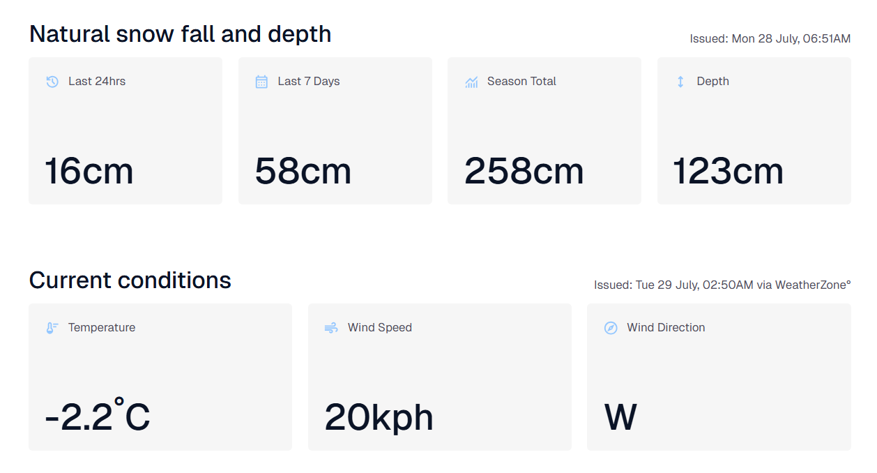Screen dimensions: 877x473
Task: Click the compass icon beside Wind Direction
Action: pyautogui.click(x=611, y=328)
